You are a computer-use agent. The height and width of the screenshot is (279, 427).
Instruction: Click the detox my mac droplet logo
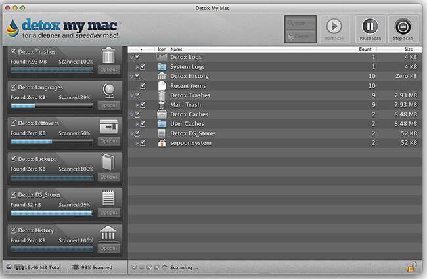click(x=12, y=29)
